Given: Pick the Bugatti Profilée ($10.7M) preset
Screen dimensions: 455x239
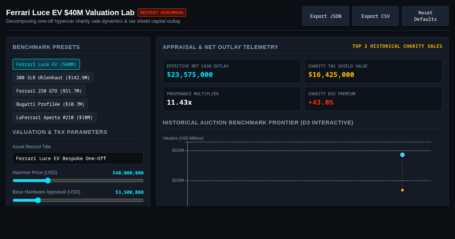Looking at the screenshot, I should coord(50,104).
